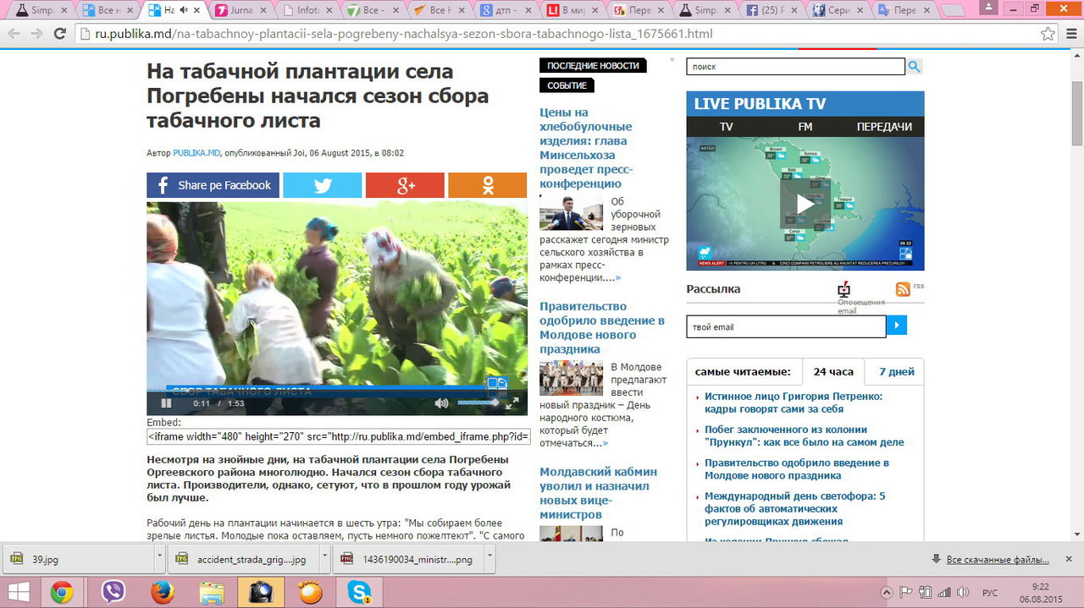Click the Share pe Facebook button
The image size is (1084, 608).
(213, 185)
